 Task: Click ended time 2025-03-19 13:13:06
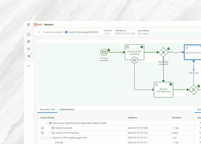click(138, 128)
